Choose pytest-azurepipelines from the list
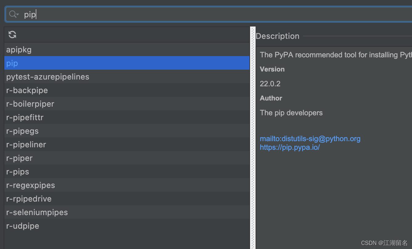Screen dimensions: 412x249 (48, 77)
